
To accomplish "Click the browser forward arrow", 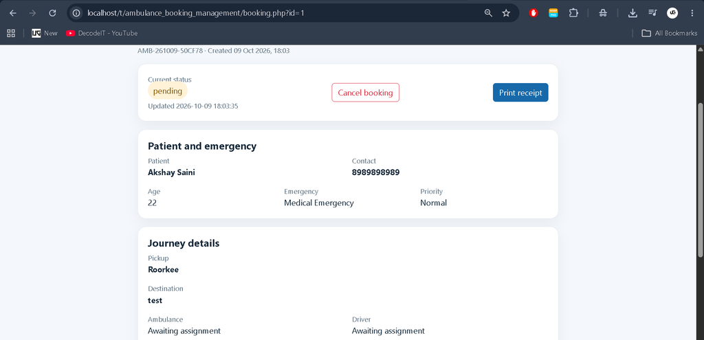I will point(32,13).
